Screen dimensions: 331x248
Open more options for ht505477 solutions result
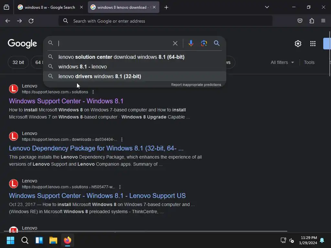(120, 187)
